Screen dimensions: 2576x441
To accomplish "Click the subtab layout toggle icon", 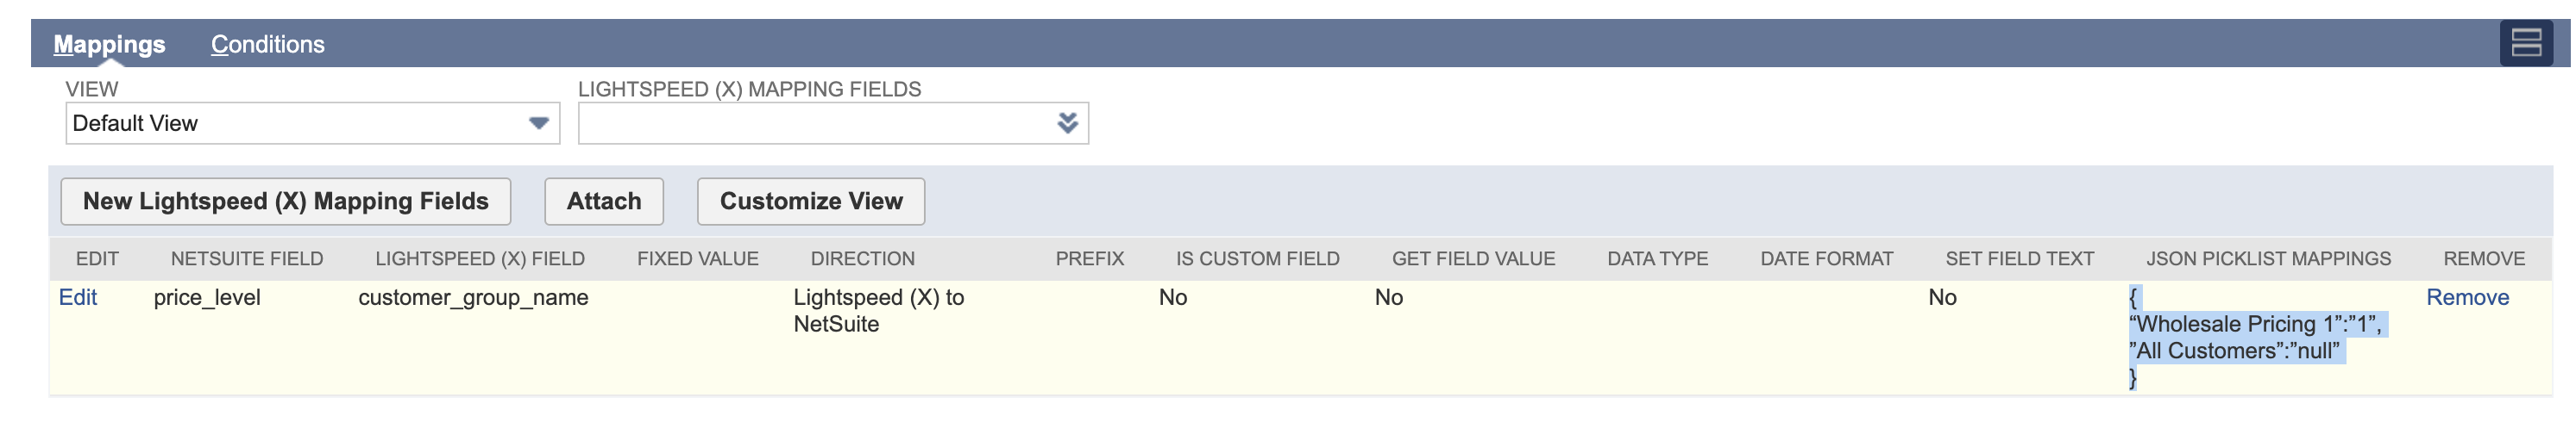I will pos(2525,44).
